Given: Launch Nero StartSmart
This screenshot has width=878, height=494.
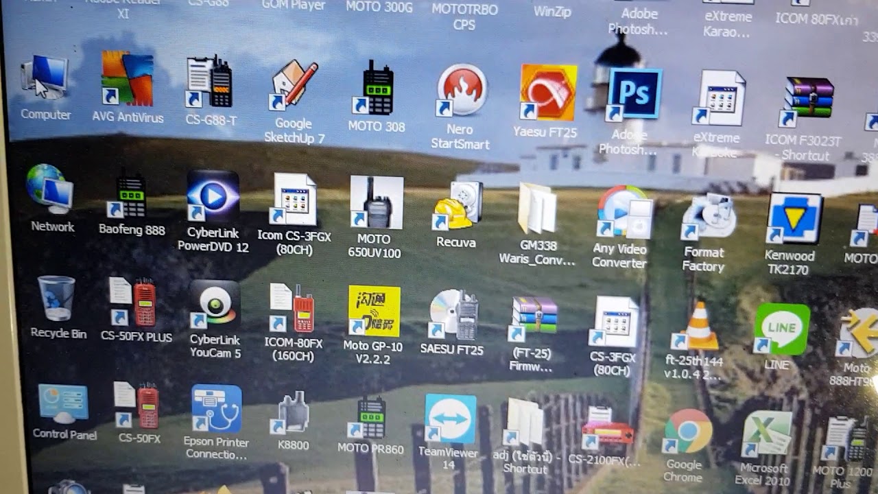Looking at the screenshot, I should pos(461,91).
